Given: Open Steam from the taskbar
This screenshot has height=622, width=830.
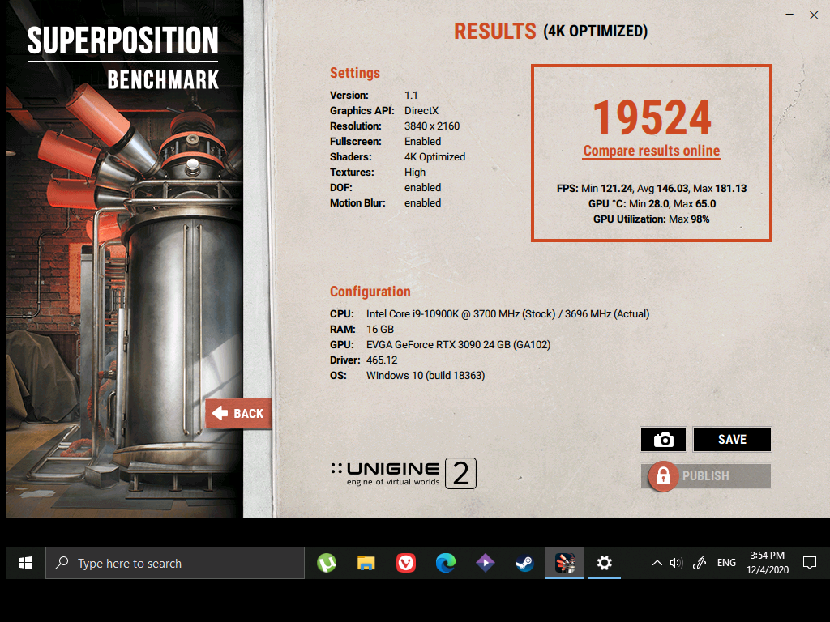Looking at the screenshot, I should coord(524,564).
